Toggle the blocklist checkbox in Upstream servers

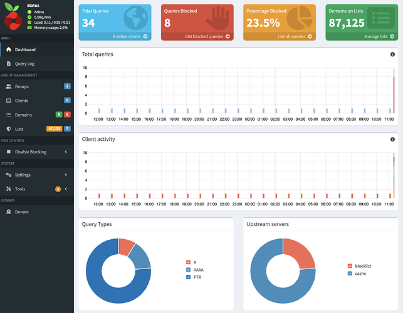pos(350,266)
